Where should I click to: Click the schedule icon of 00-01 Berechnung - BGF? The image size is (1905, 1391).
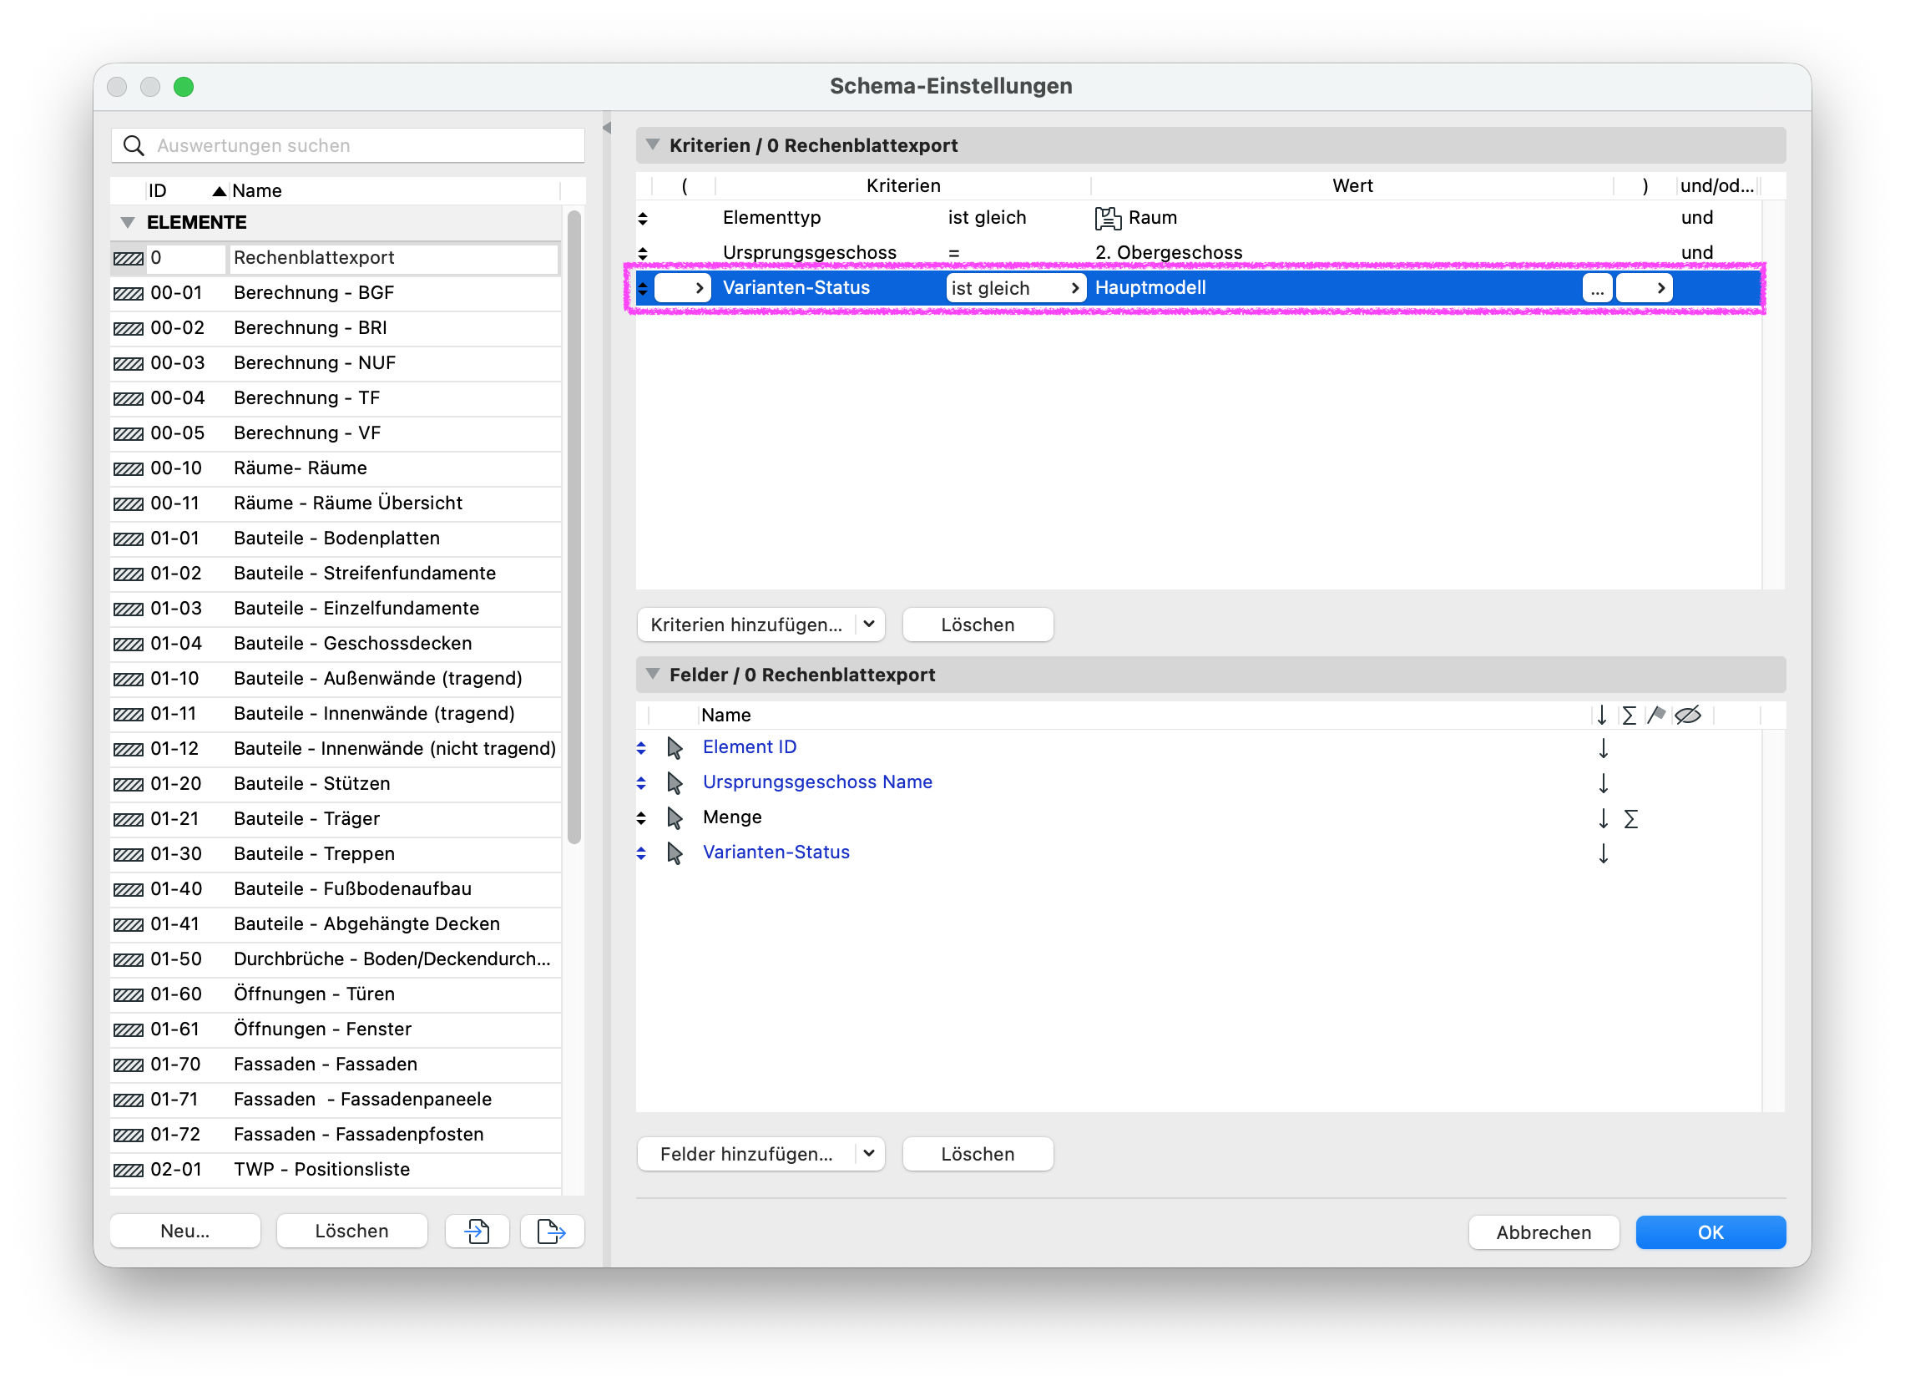129,294
